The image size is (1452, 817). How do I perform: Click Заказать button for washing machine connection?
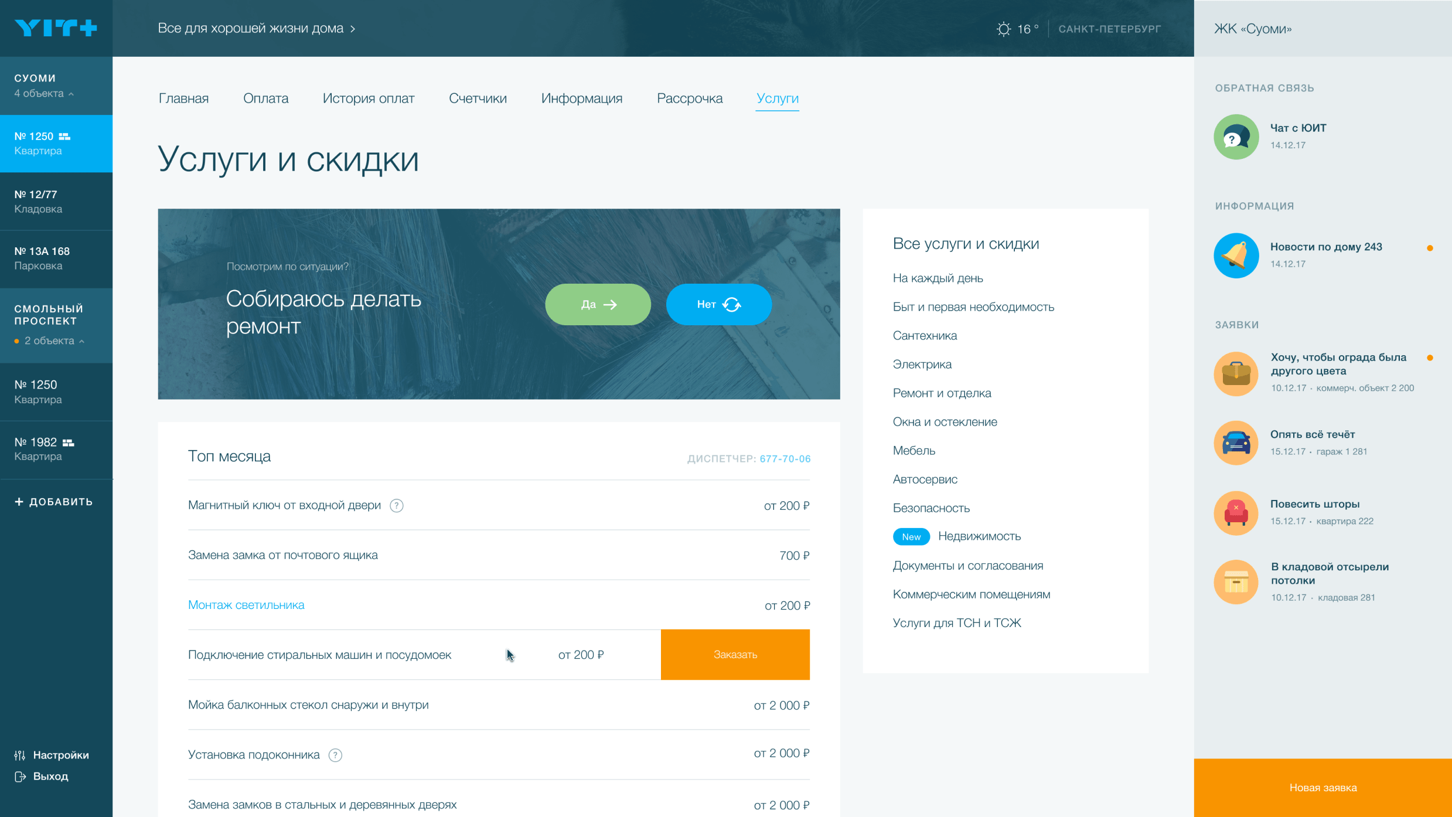pos(735,653)
